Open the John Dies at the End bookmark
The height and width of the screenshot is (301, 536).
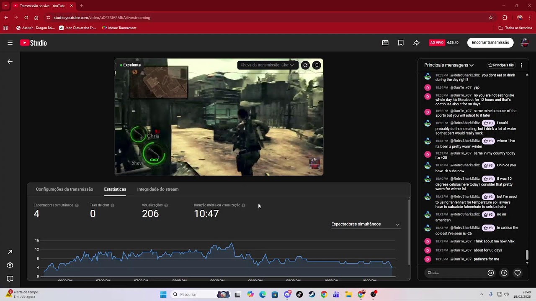77,28
